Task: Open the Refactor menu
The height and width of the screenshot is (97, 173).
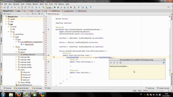Action: click(x=35, y=4)
